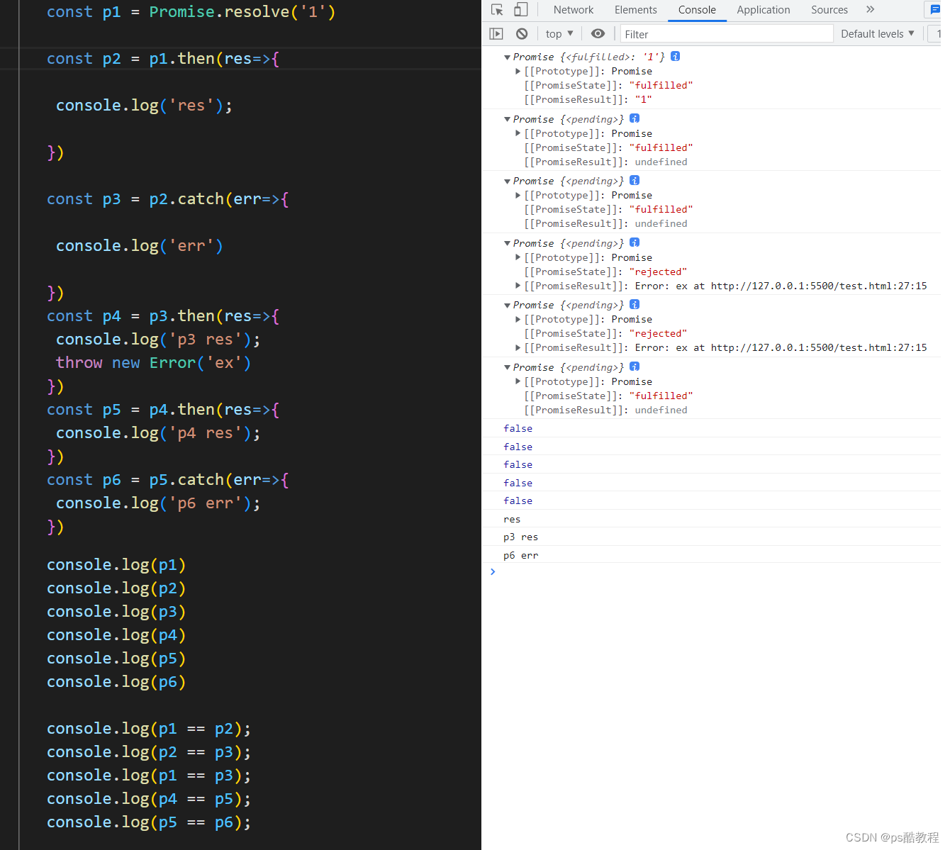Viewport: 950px width, 850px height.
Task: Click code line throw new Error('ex')
Action: [x=153, y=363]
